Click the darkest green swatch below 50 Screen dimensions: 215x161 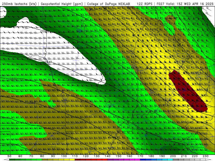tap(12, 160)
